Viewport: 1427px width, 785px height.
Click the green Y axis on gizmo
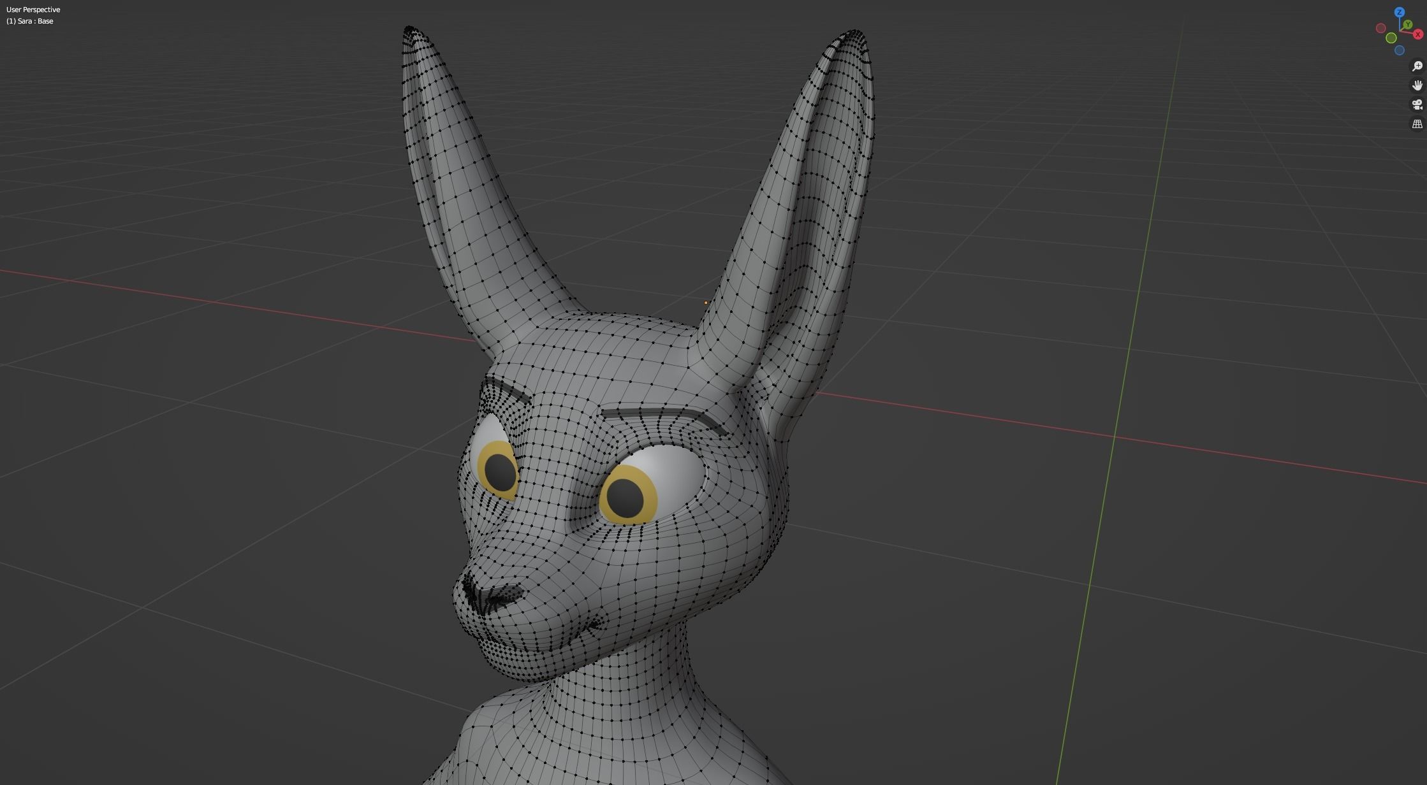click(x=1408, y=25)
